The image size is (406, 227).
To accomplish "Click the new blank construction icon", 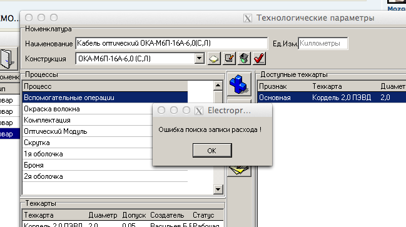I will click(214, 59).
